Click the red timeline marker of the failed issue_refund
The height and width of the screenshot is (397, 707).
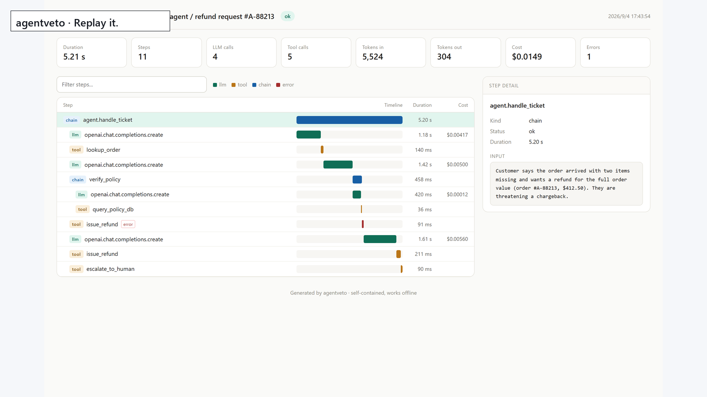(363, 225)
